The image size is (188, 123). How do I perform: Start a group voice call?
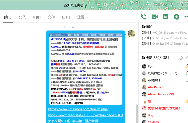click(144, 17)
